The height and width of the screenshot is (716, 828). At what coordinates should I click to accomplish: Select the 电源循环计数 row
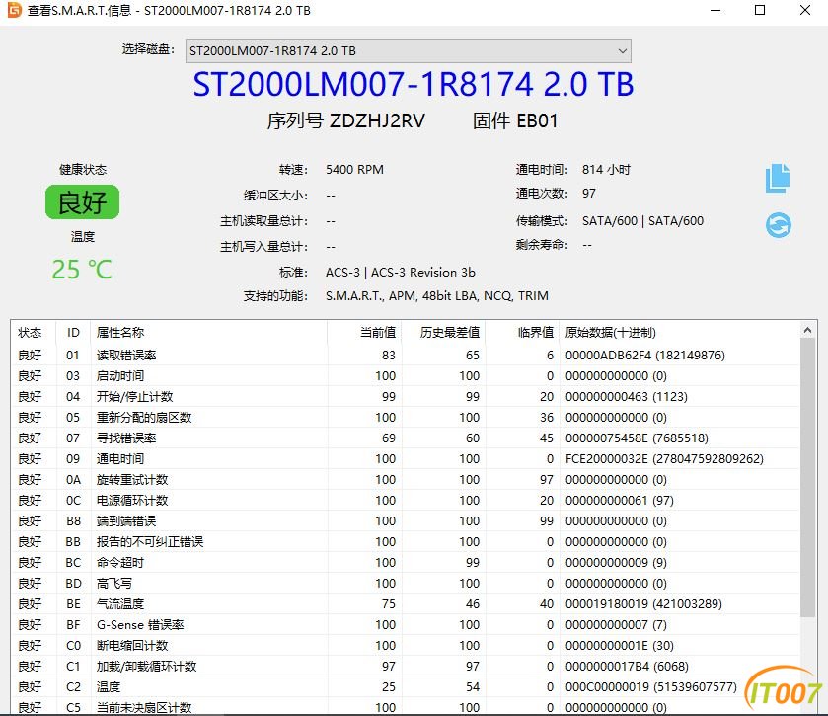coord(405,500)
